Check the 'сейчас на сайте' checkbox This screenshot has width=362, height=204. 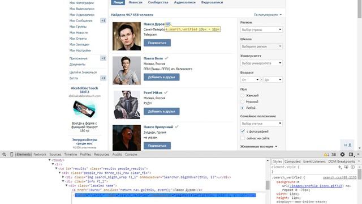point(243,138)
